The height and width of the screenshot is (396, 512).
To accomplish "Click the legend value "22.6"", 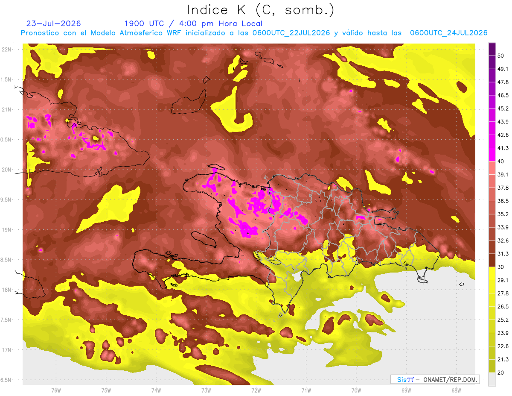I will [x=503, y=346].
